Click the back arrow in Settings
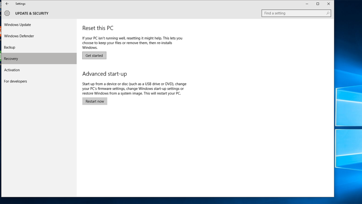Viewport: 362px width, 204px height. [x=6, y=4]
